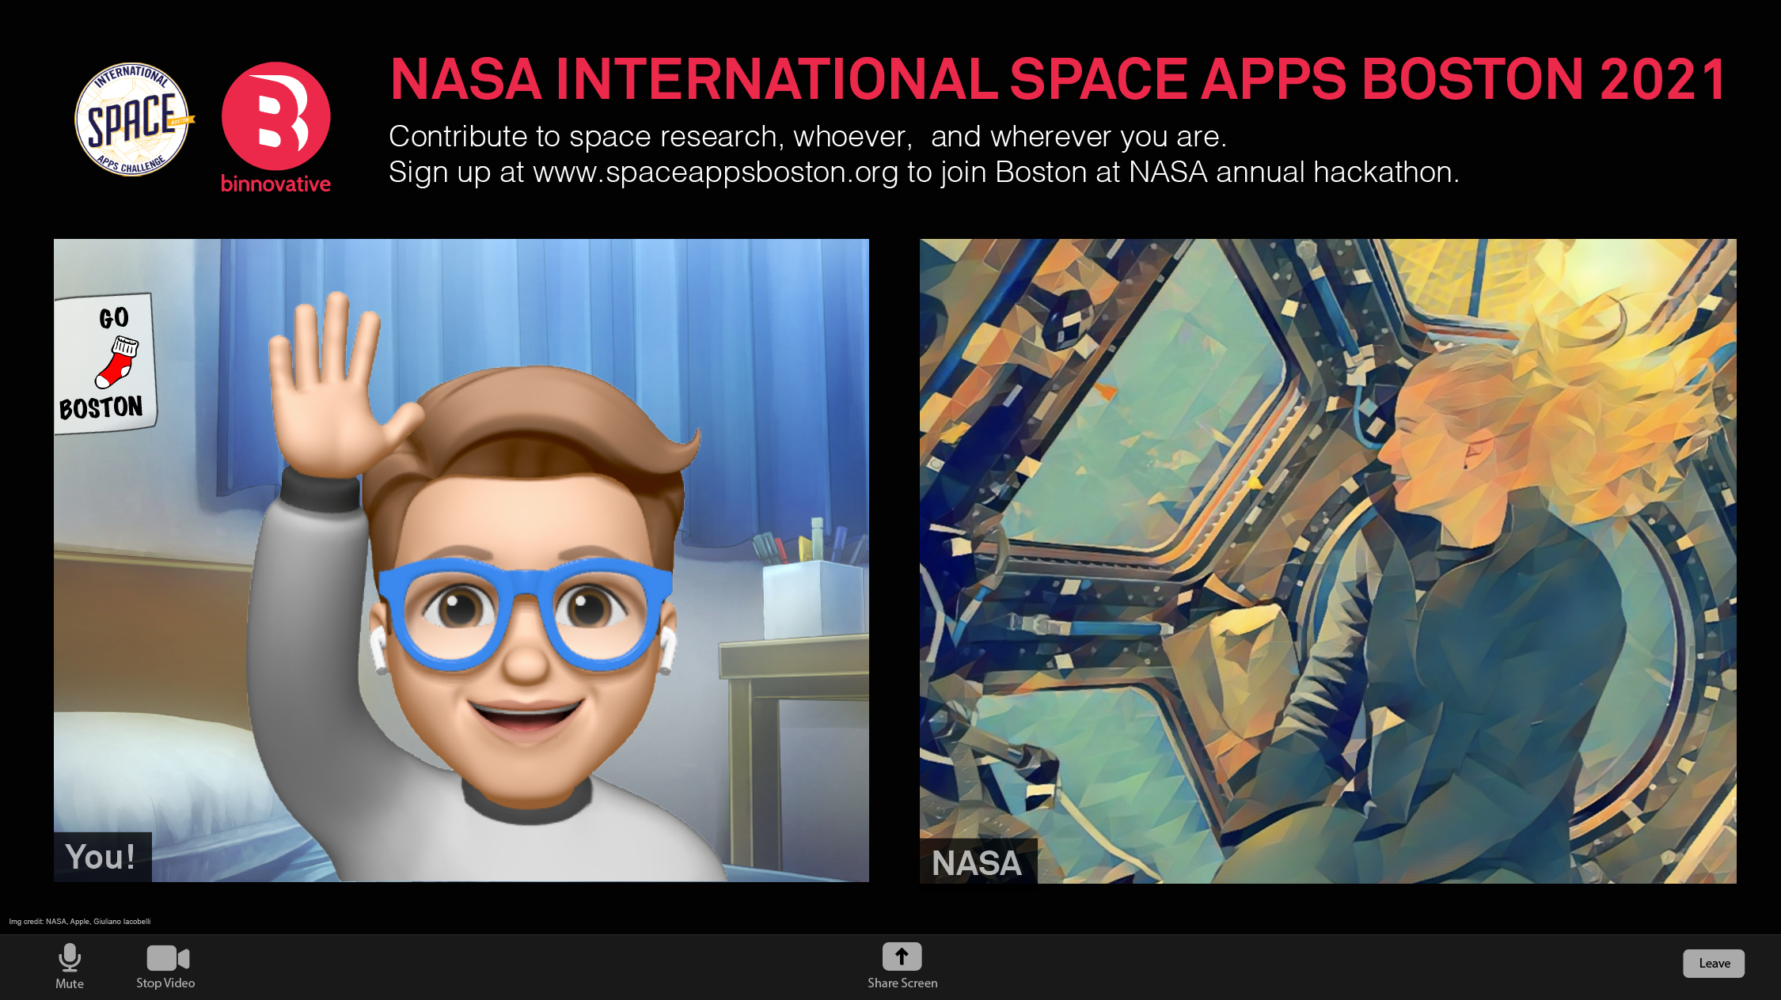Select the NASA video tile

click(x=1328, y=561)
